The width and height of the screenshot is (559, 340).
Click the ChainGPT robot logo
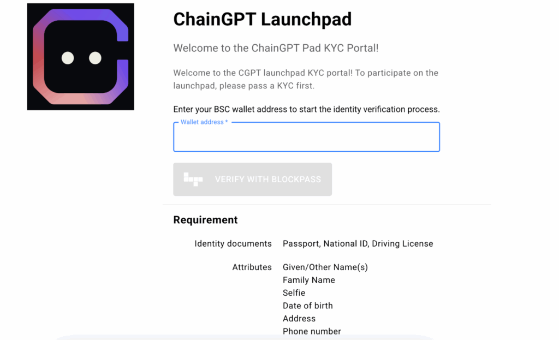pos(80,56)
